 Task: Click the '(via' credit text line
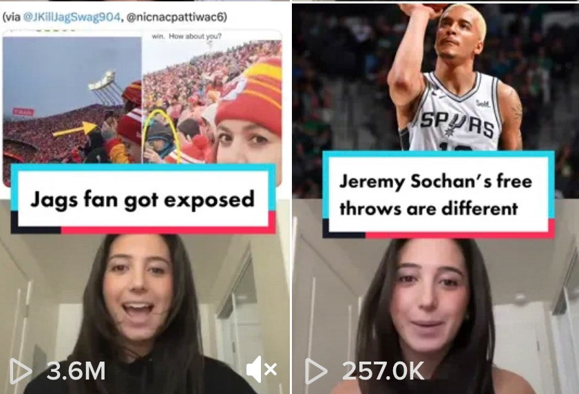[x=115, y=17]
